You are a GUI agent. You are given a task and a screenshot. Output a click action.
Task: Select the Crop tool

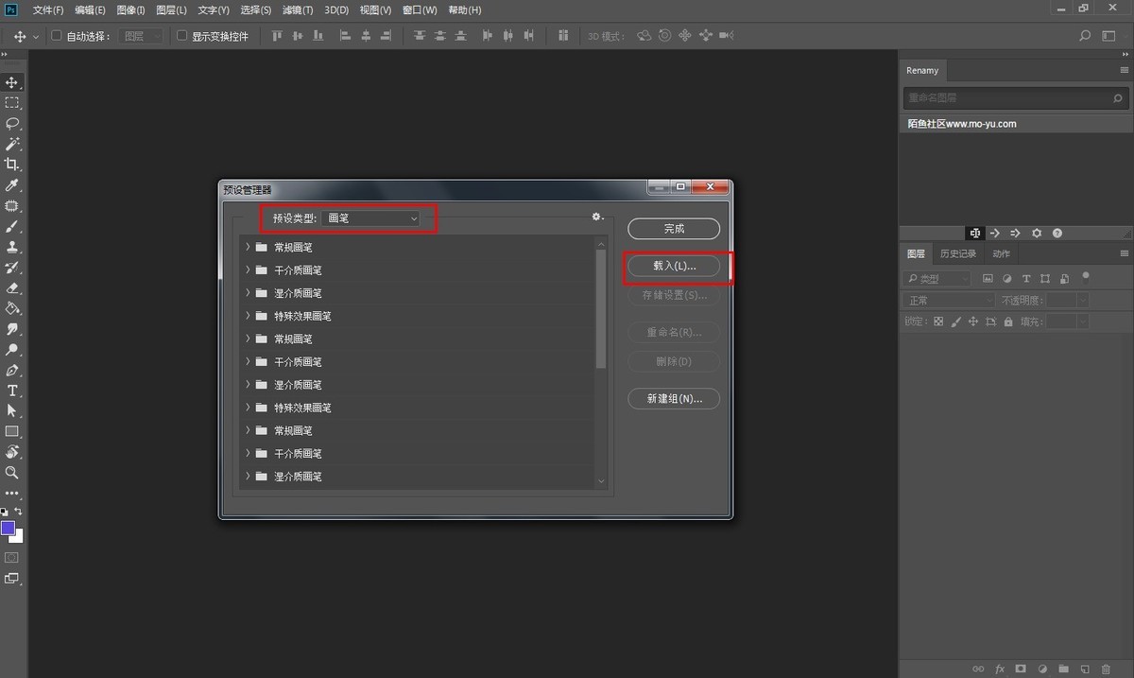point(12,165)
